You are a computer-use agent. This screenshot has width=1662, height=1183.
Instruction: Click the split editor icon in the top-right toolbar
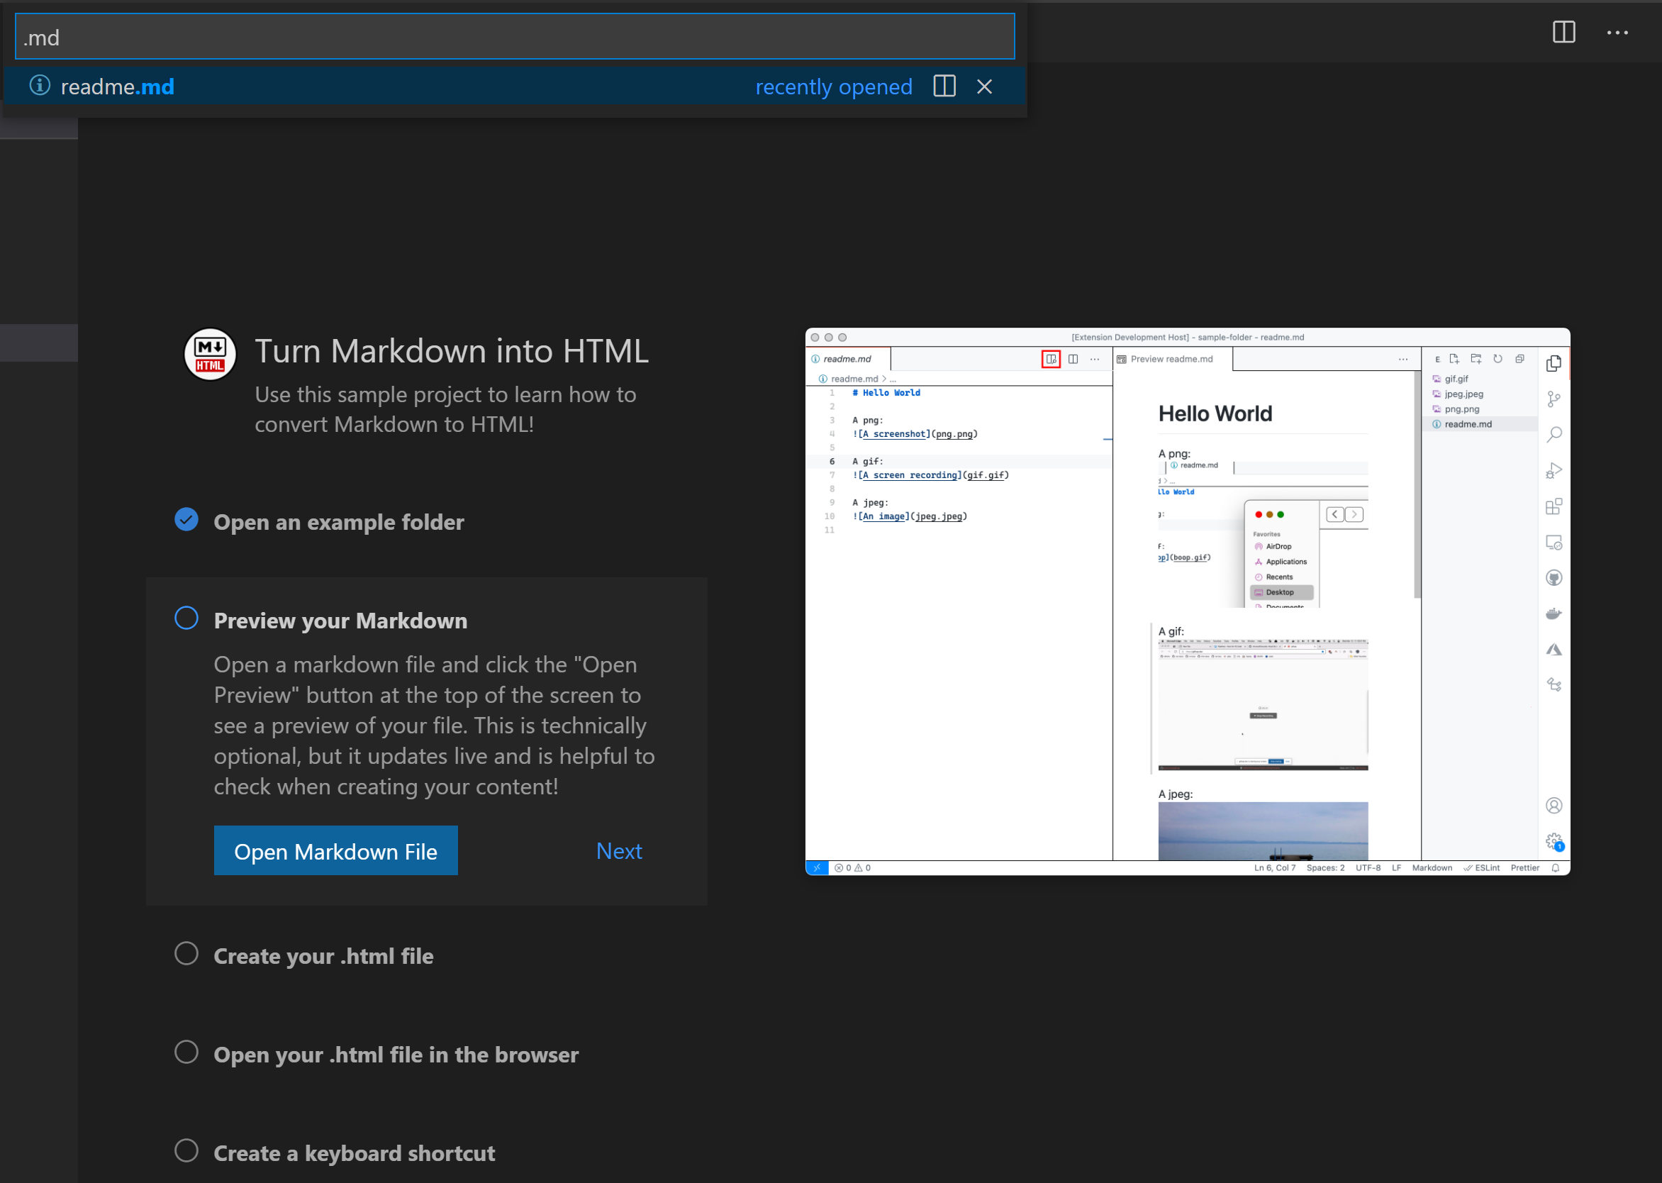pos(1563,32)
